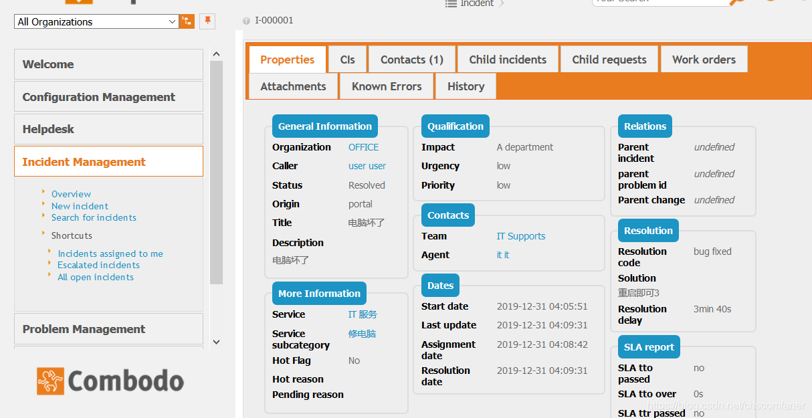Viewport: 812px width, 418px height.
Task: Select the Properties tab
Action: point(288,60)
